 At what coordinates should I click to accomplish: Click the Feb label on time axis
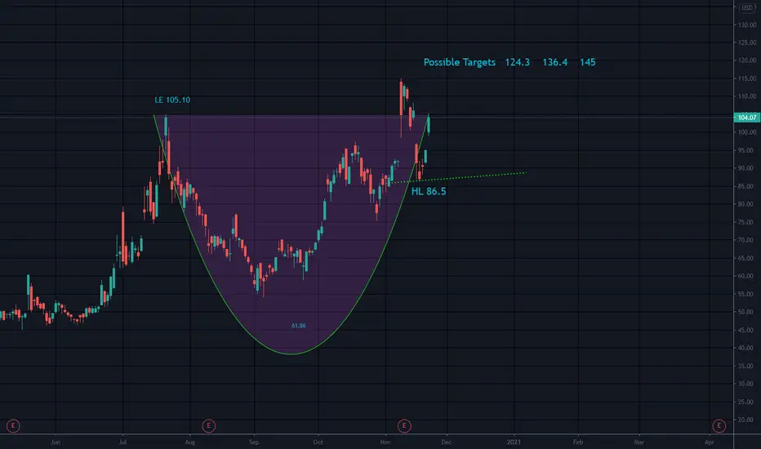click(x=577, y=442)
